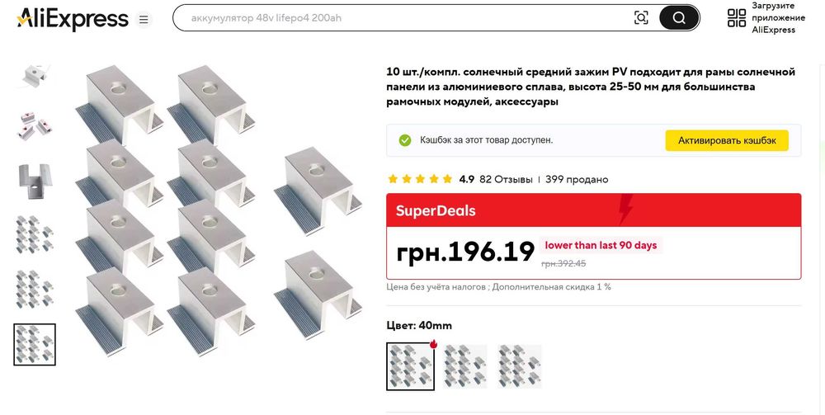The image size is (825, 415).
Task: Show the second thumbnail with red clamps
Action: [35, 125]
